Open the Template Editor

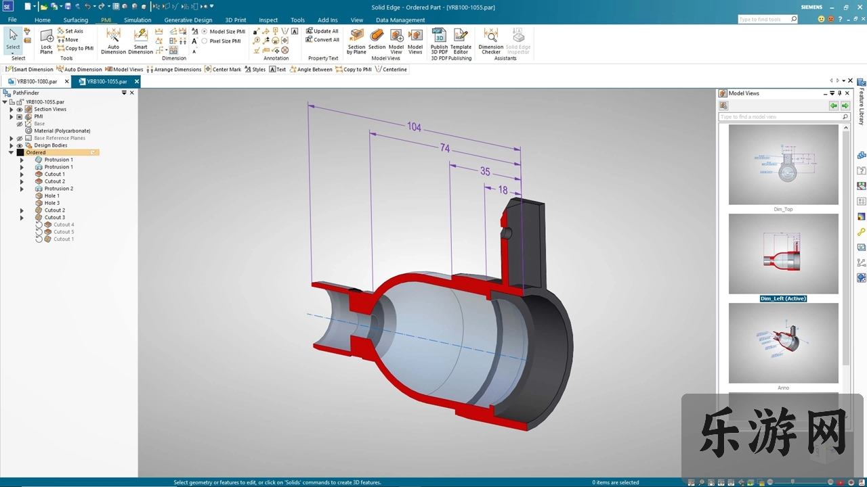pyautogui.click(x=461, y=41)
